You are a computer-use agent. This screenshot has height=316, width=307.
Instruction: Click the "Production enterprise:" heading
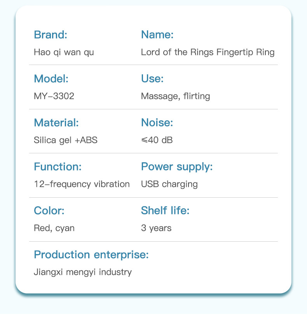click(x=91, y=255)
